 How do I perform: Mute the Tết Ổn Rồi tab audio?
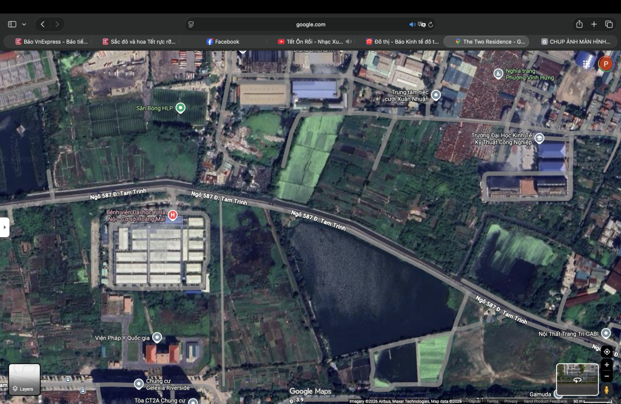point(349,42)
